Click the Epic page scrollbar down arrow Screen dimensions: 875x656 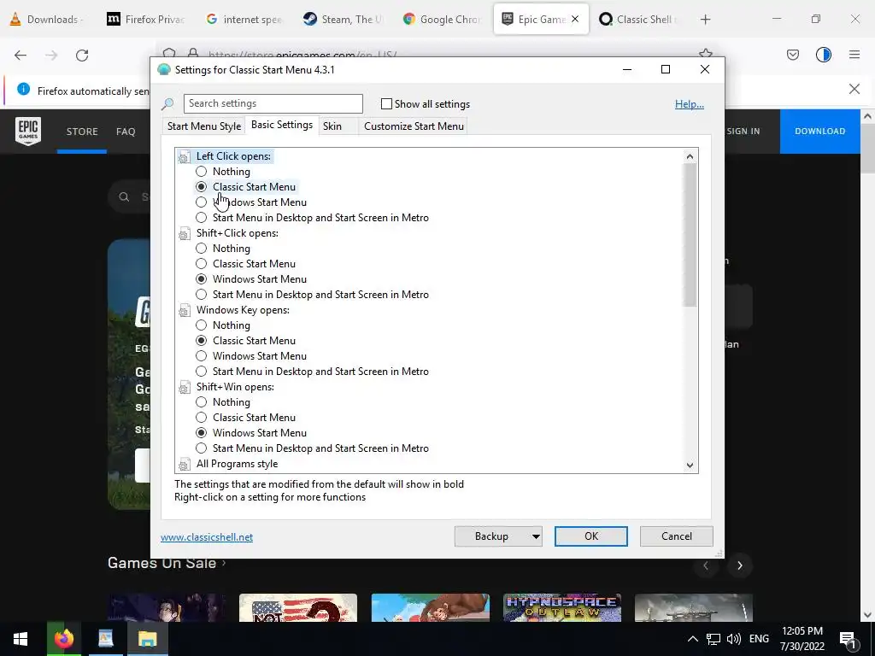point(867,615)
